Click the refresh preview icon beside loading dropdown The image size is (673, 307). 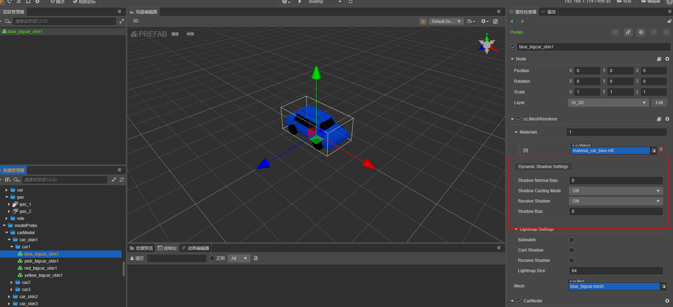(x=351, y=2)
